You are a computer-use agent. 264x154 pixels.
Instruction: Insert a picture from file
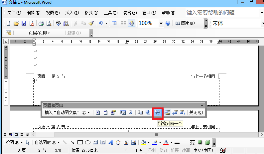coord(134,142)
